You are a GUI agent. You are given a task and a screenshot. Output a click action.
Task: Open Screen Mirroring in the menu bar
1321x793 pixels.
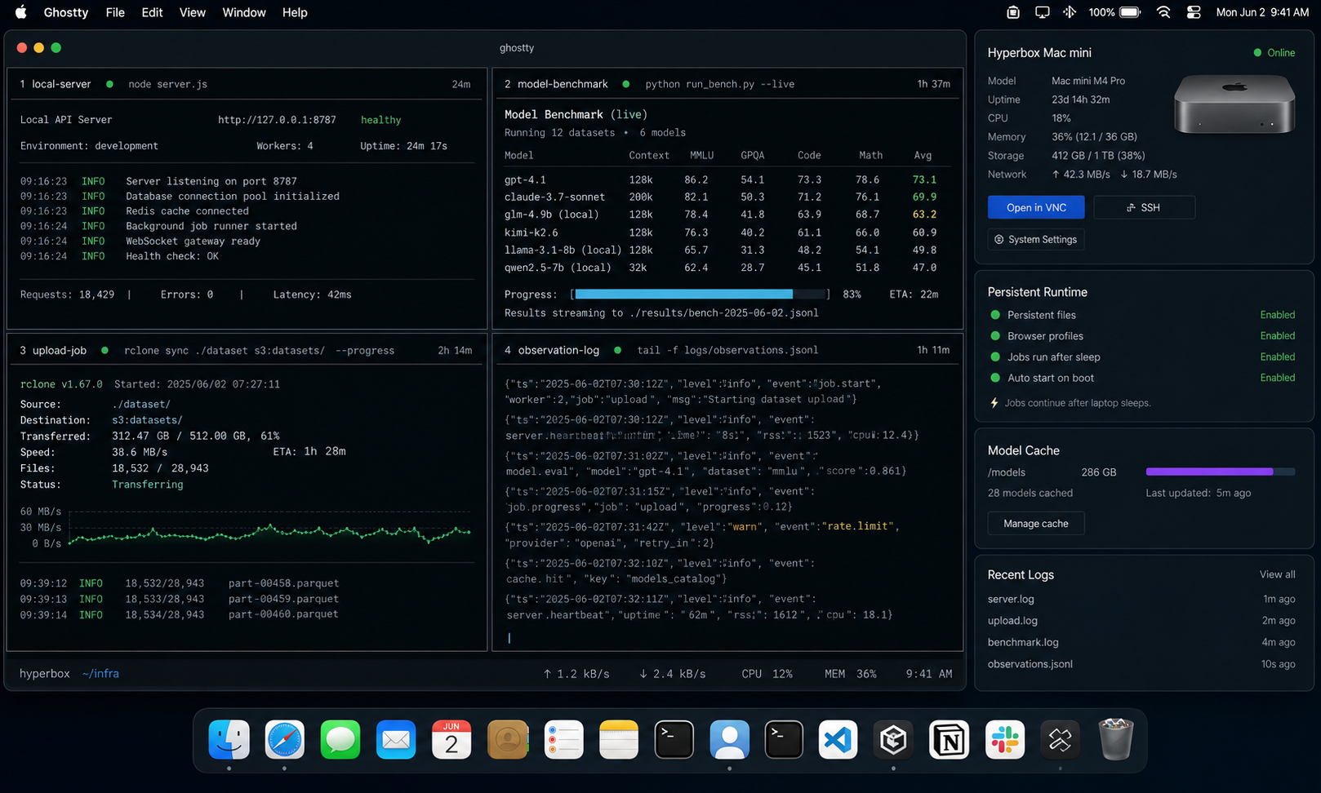point(1043,12)
